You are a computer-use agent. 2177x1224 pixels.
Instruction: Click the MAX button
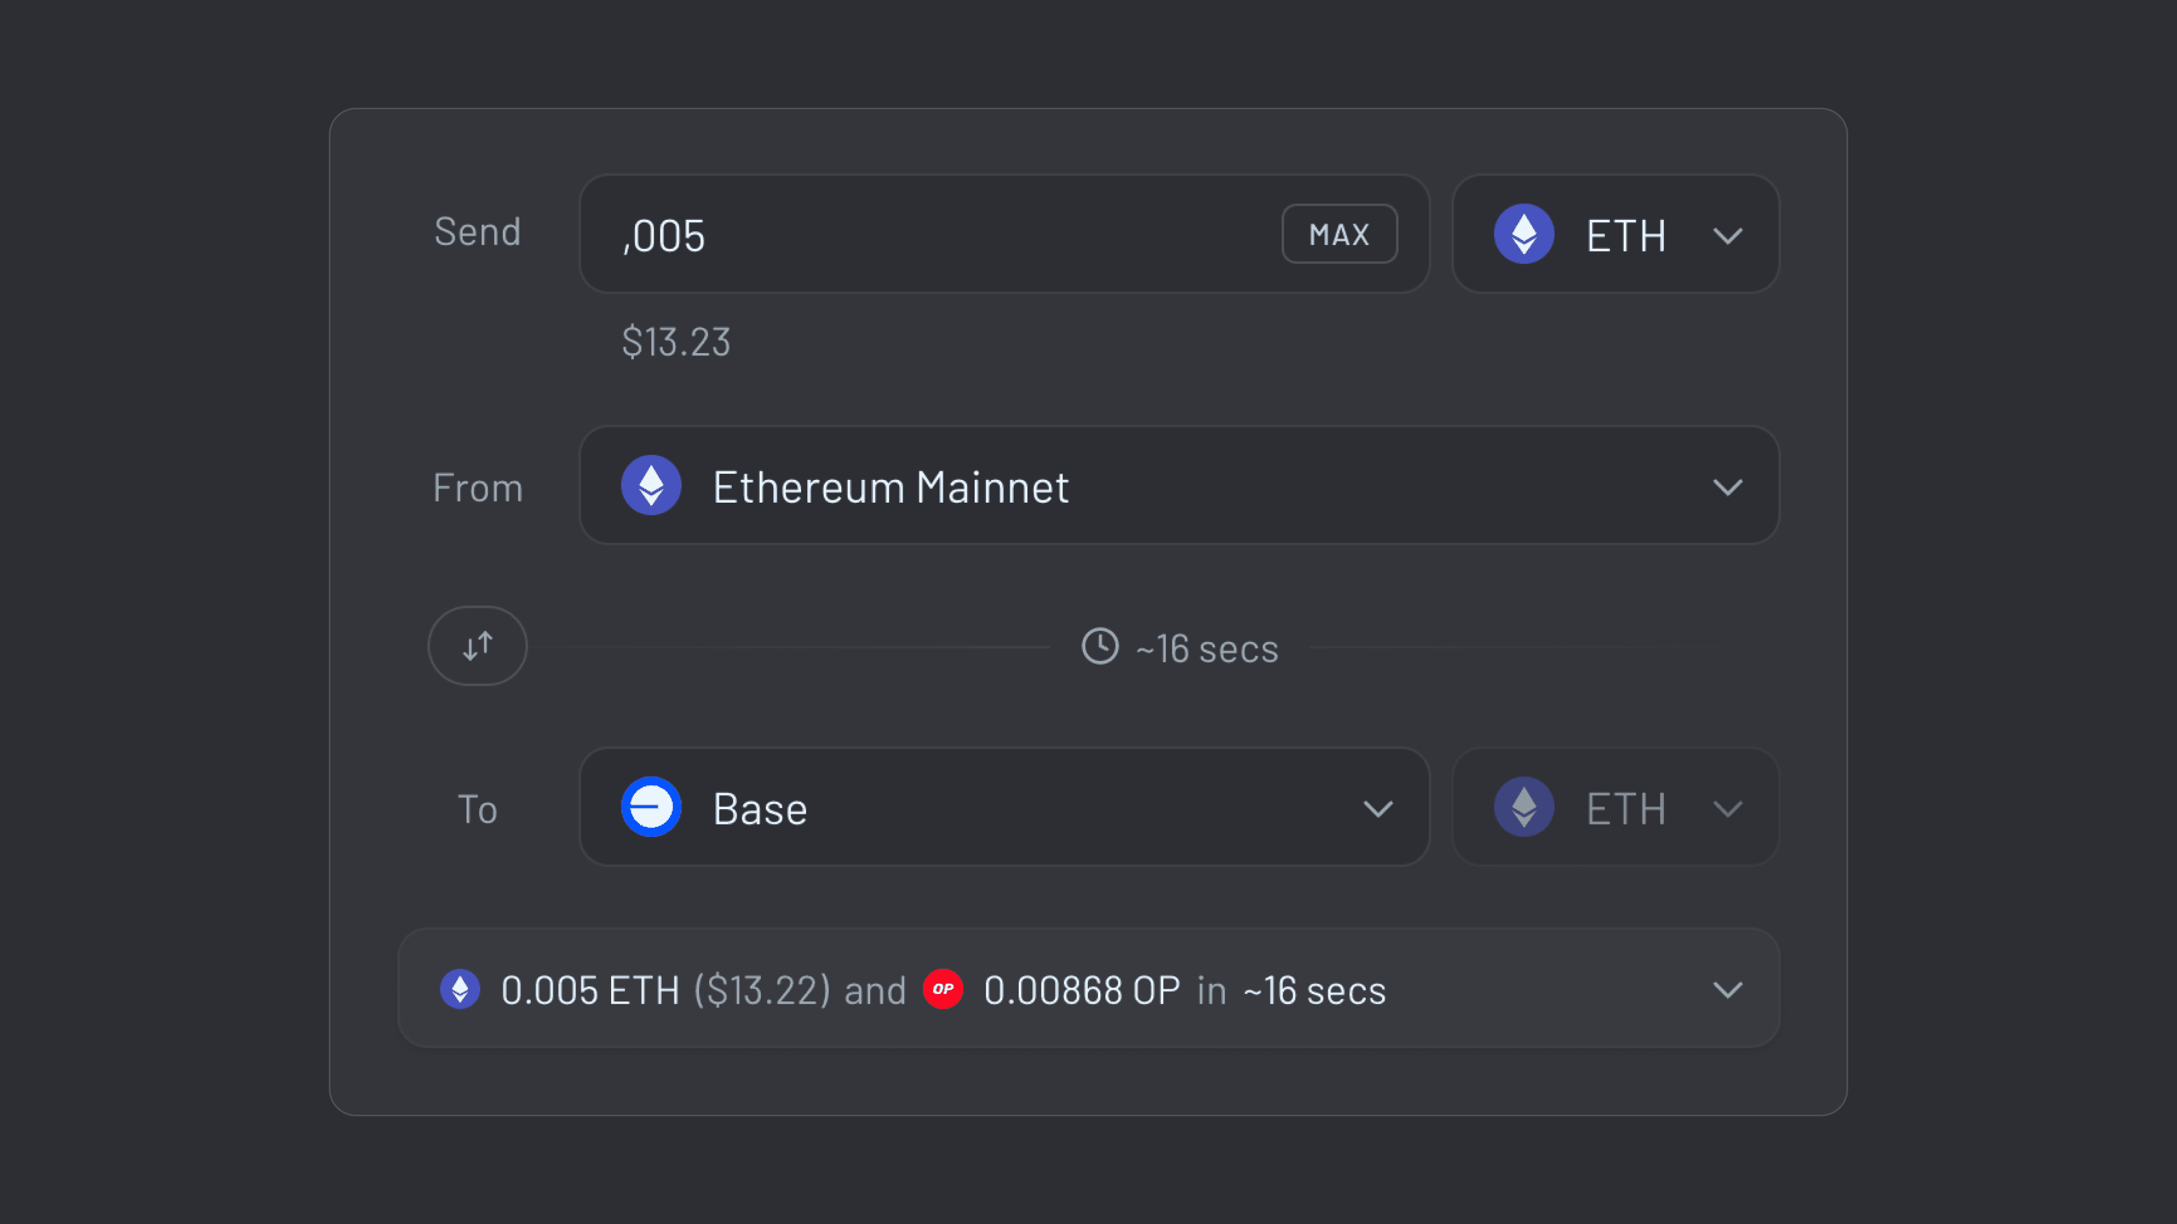pos(1339,234)
